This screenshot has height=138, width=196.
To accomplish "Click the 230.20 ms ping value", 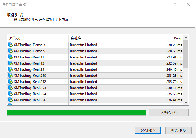I will (174, 45).
